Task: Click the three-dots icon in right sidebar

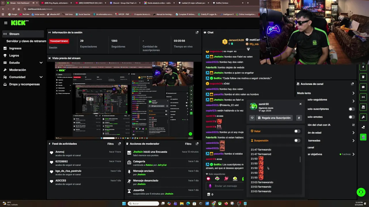Action: click(363, 127)
